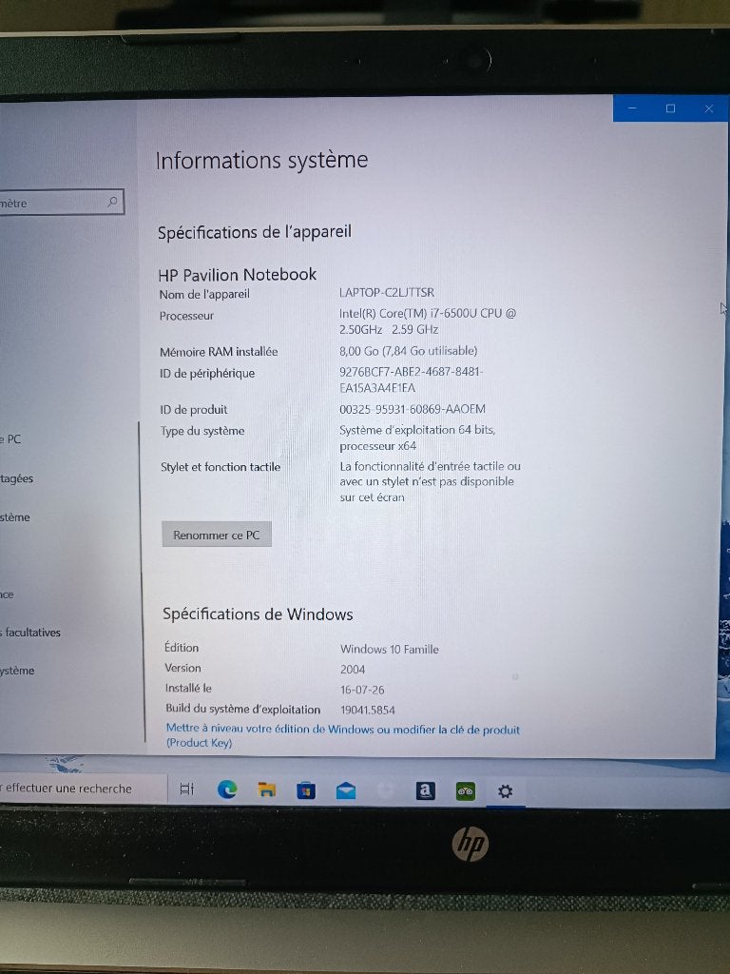The height and width of the screenshot is (974, 730).
Task: Open the 'Mettre à niveau votre édition de Windows' link
Action: point(342,735)
